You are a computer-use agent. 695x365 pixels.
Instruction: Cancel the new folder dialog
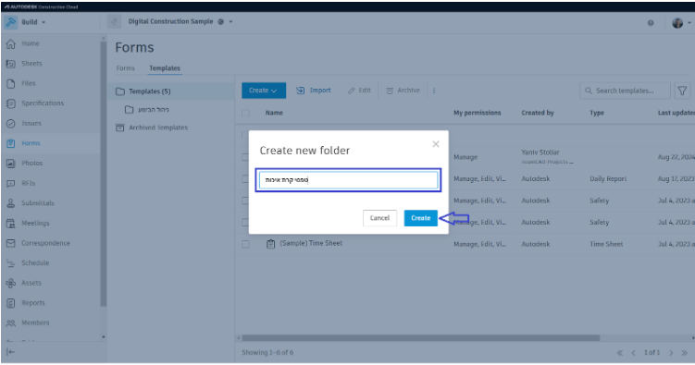point(379,218)
